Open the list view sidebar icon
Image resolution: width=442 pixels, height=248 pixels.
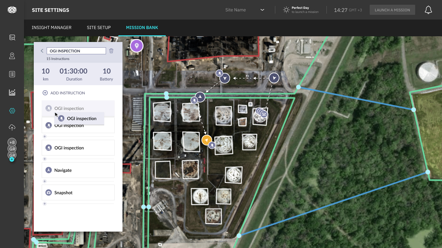pos(12,74)
